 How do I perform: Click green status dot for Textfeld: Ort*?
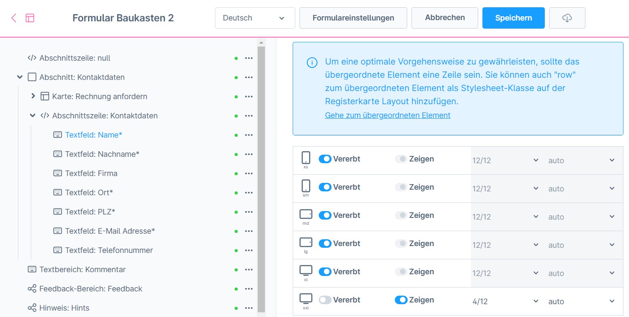pyautogui.click(x=236, y=193)
